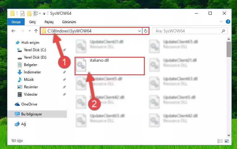Select the italiano.dll file name
This screenshot has height=149, width=237.
coord(99,60)
